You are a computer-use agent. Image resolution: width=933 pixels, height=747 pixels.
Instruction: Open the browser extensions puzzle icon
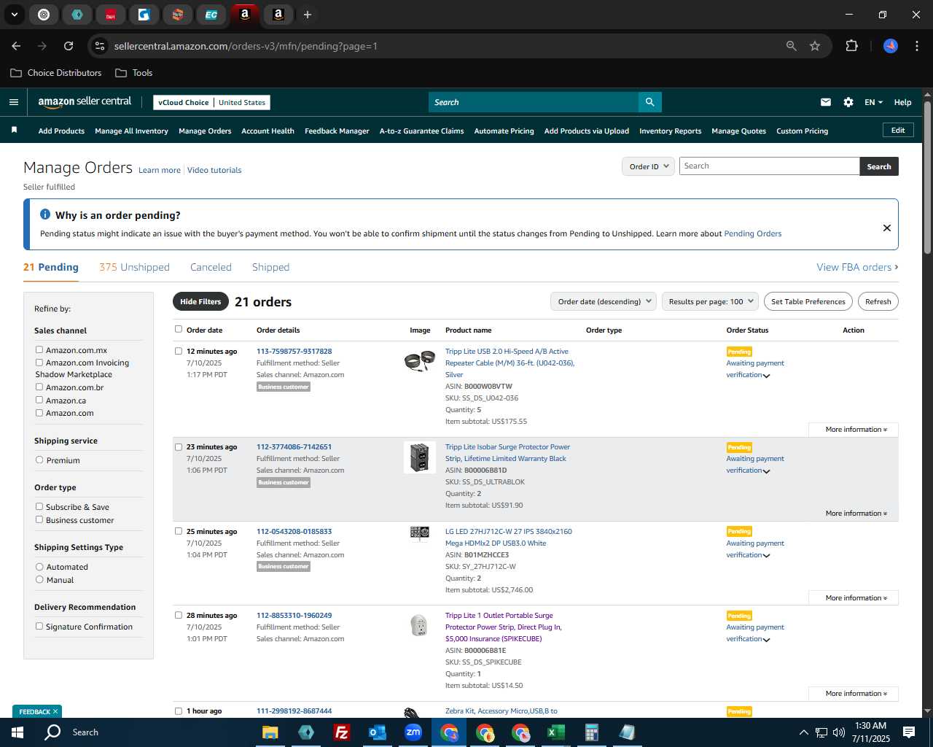pyautogui.click(x=851, y=46)
